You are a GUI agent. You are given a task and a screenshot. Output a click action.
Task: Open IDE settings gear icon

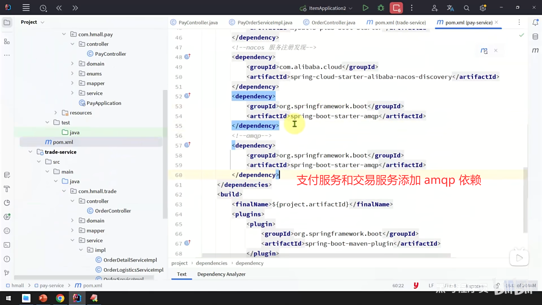(x=483, y=8)
